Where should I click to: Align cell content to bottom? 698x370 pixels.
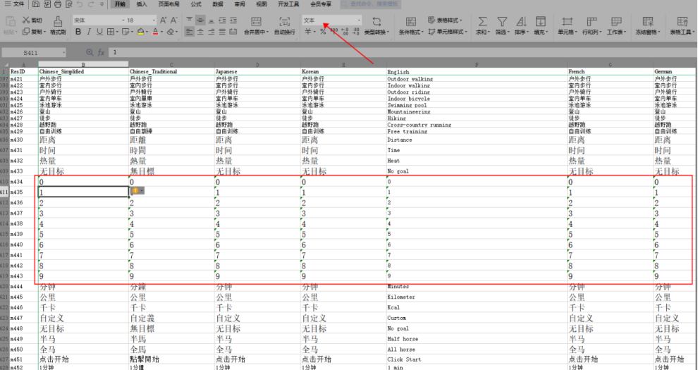[211, 20]
